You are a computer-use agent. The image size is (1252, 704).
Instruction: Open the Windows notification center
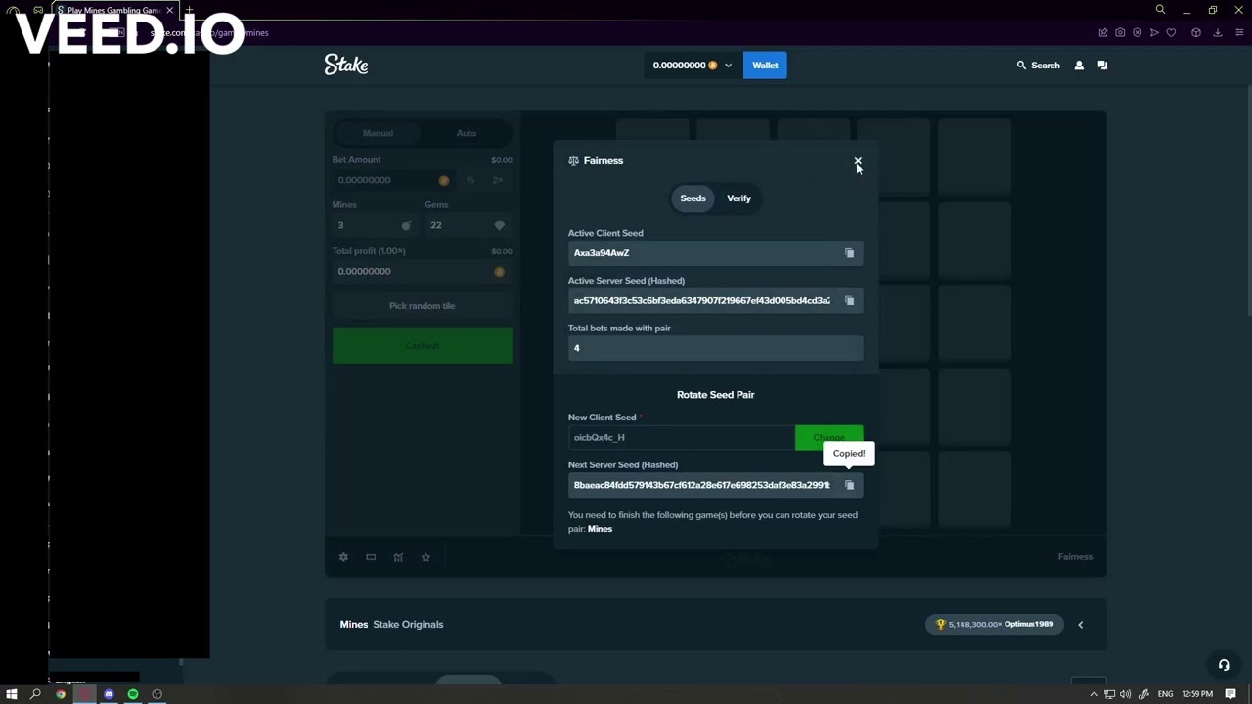point(1230,694)
